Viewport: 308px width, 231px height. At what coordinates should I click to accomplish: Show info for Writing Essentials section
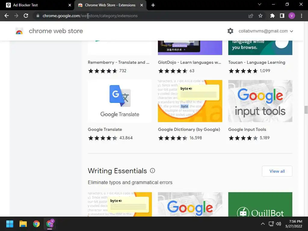[x=152, y=171]
